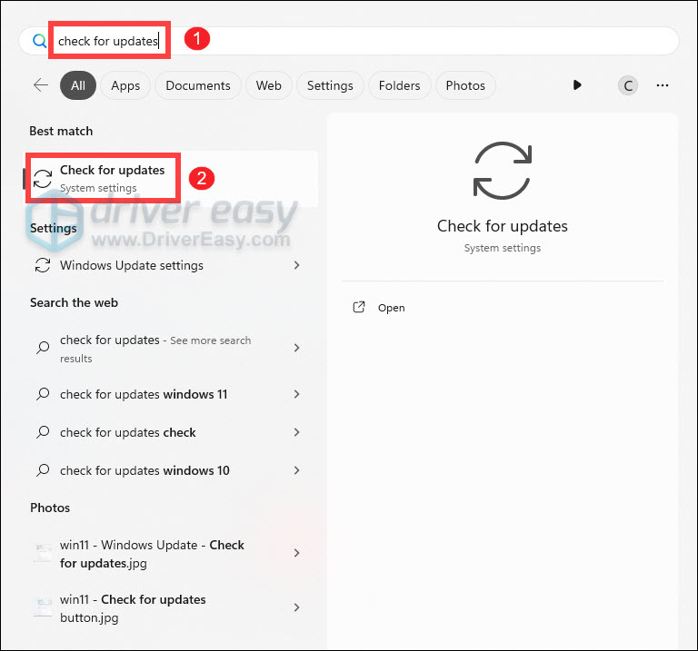The height and width of the screenshot is (651, 698).
Task: Click the Open external link icon
Action: 358,308
